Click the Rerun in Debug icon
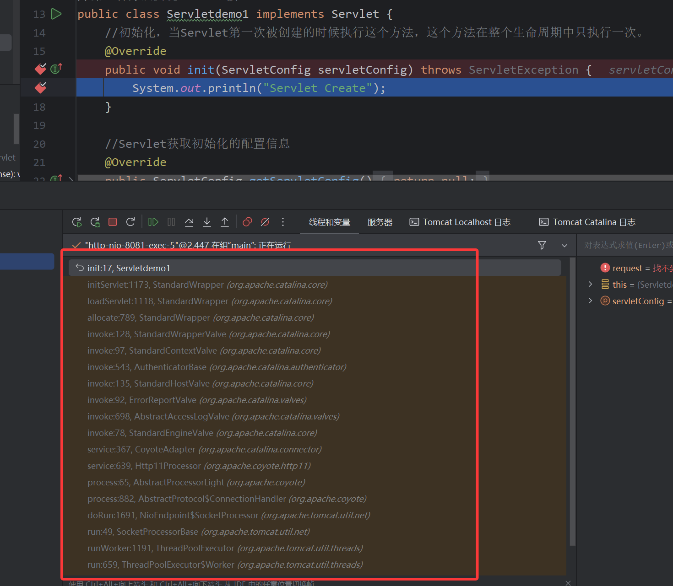Viewport: 673px width, 586px height. (95, 222)
